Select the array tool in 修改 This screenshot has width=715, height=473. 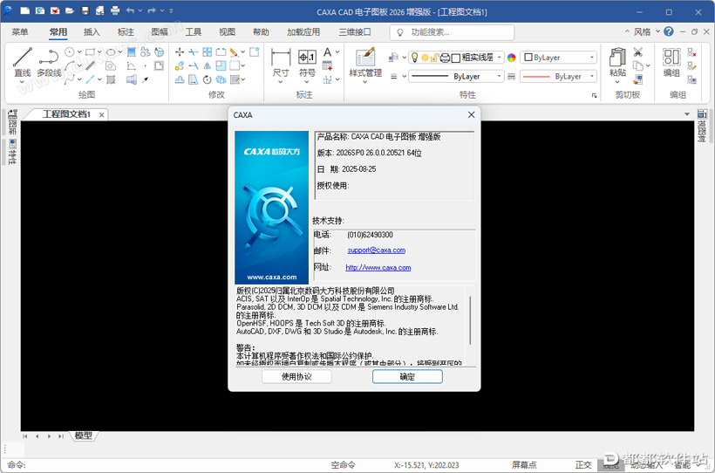point(207,52)
